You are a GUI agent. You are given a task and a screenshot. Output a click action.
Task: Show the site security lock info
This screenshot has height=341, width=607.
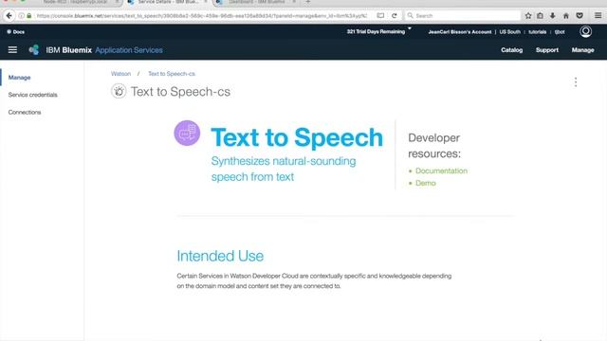(x=29, y=16)
